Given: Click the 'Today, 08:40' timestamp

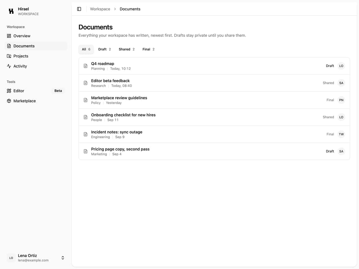Looking at the screenshot, I should pyautogui.click(x=122, y=86).
